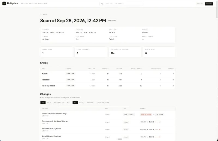Switch language to English
This screenshot has height=141, width=218.
pos(209,4)
